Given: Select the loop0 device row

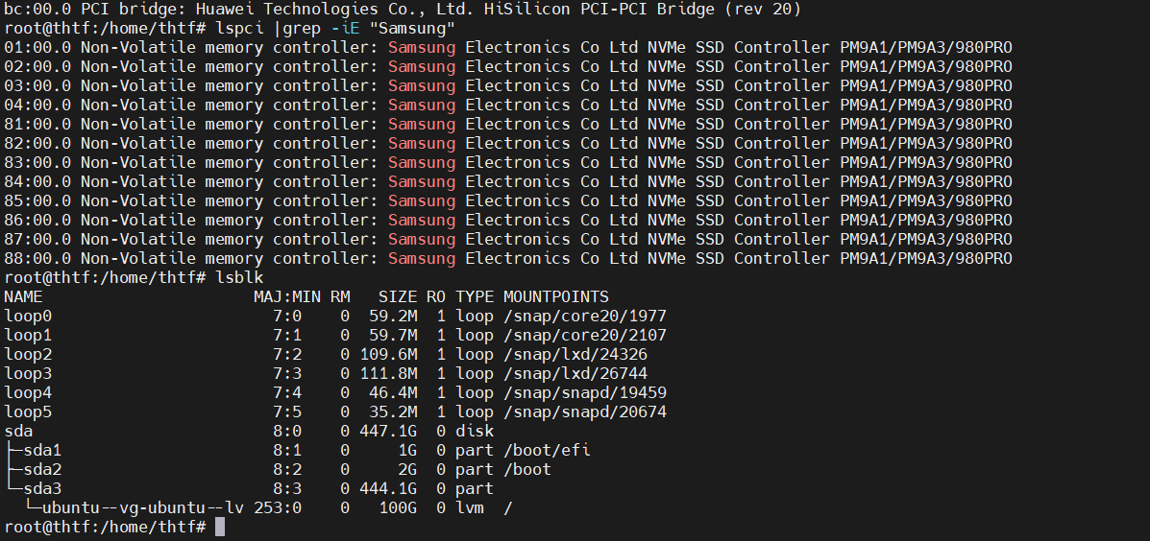Looking at the screenshot, I should (x=335, y=317).
